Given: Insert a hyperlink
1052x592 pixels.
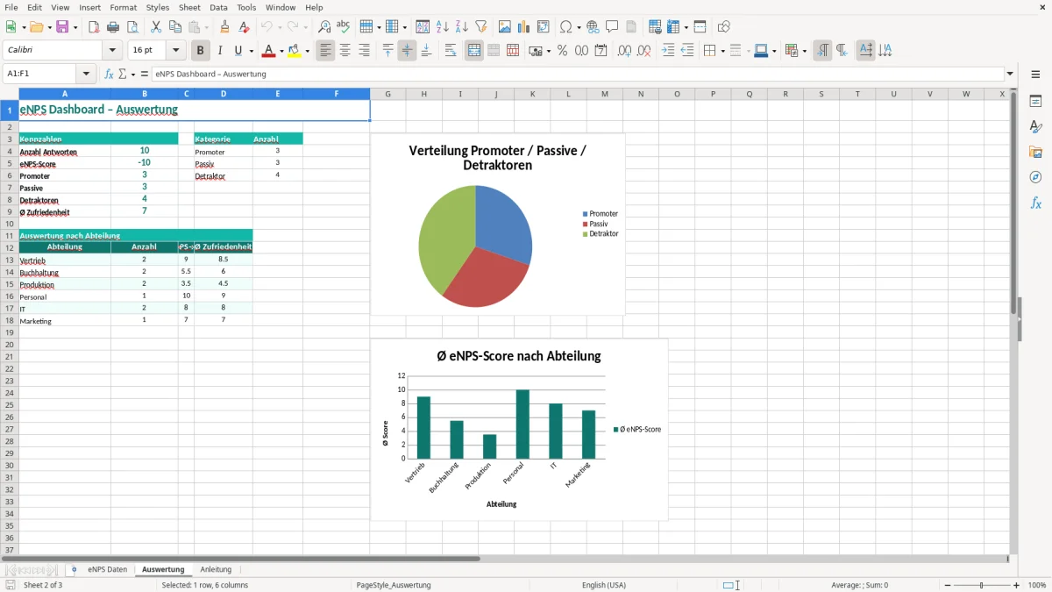Looking at the screenshot, I should click(594, 27).
